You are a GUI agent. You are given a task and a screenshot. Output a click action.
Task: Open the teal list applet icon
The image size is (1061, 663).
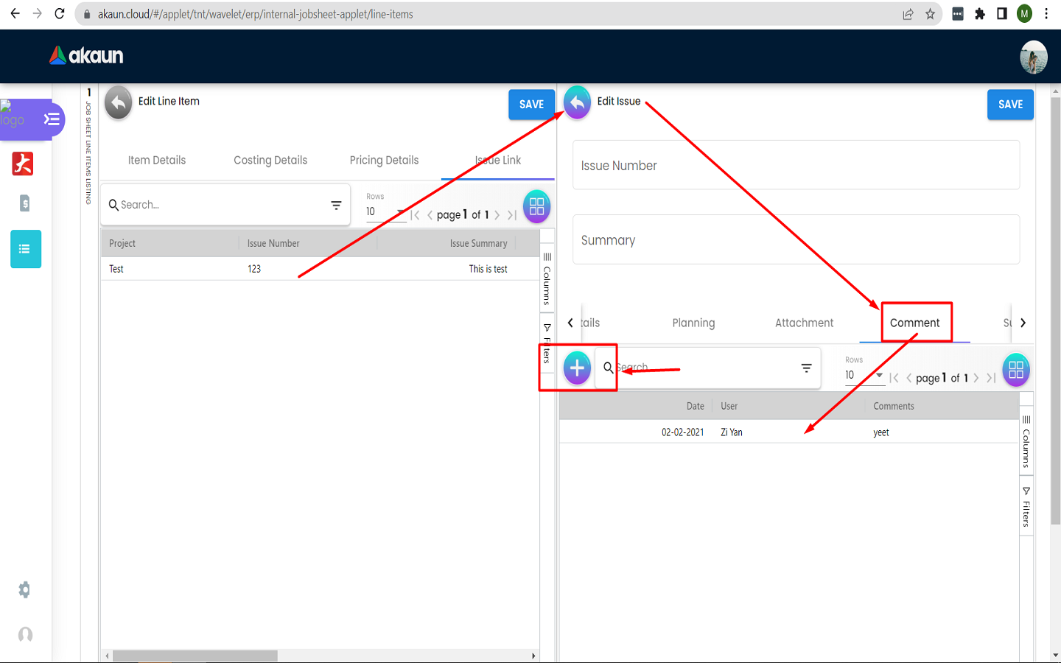pyautogui.click(x=26, y=249)
